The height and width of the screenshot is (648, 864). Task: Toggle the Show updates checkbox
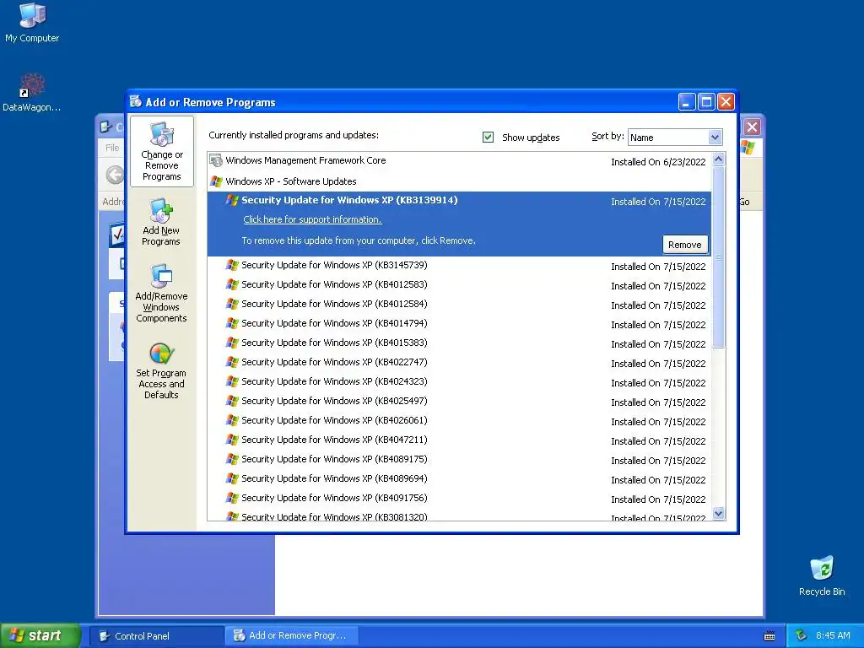[488, 138]
